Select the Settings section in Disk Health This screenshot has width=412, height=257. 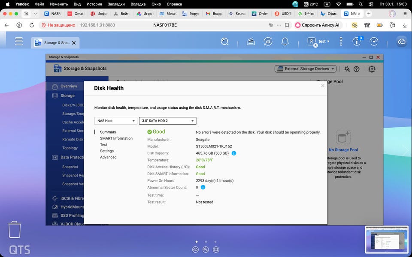click(107, 151)
